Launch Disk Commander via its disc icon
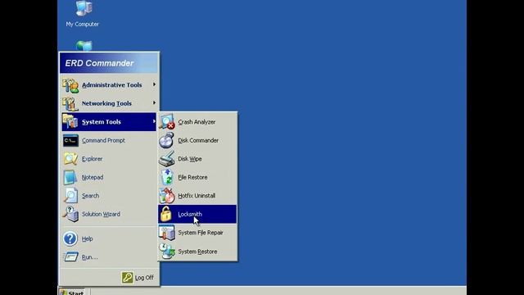Image resolution: width=524 pixels, height=295 pixels. [x=166, y=140]
